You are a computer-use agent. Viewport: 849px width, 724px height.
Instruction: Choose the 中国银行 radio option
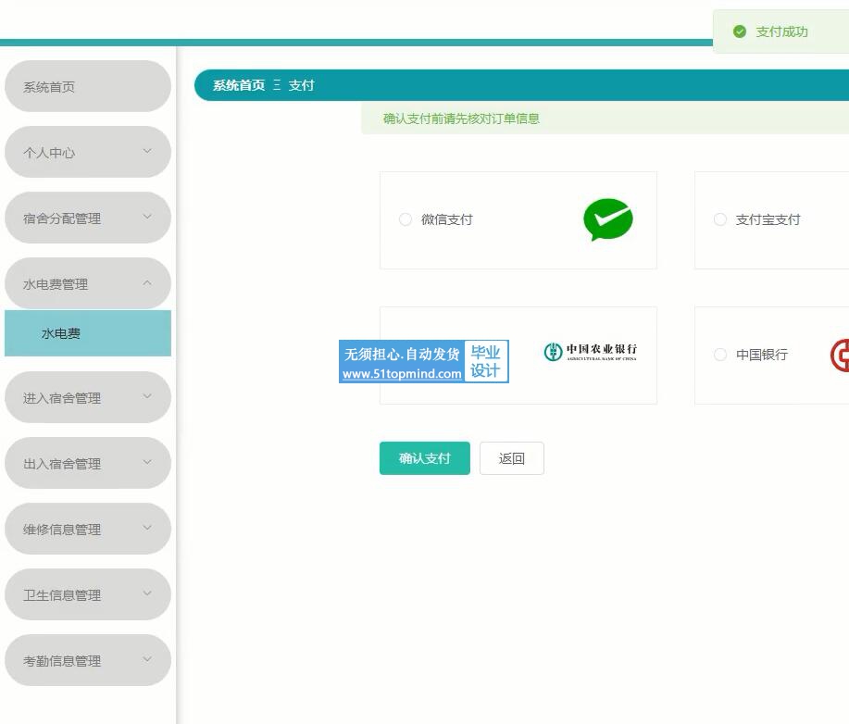[720, 355]
